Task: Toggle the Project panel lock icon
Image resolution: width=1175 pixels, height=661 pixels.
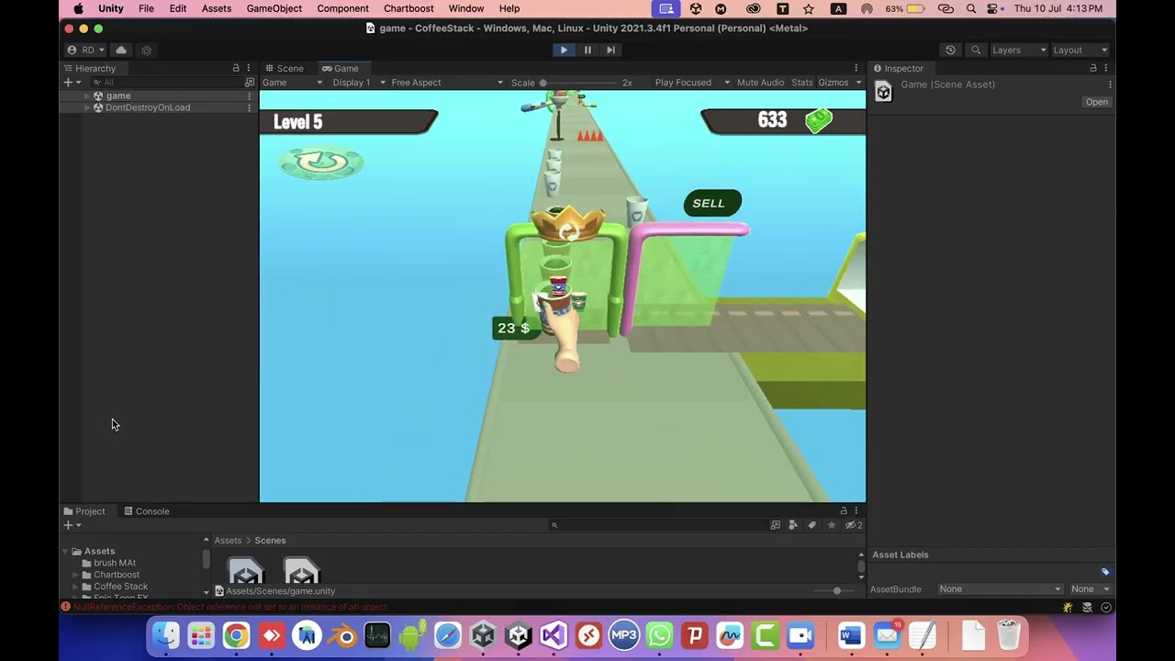Action: [x=844, y=511]
